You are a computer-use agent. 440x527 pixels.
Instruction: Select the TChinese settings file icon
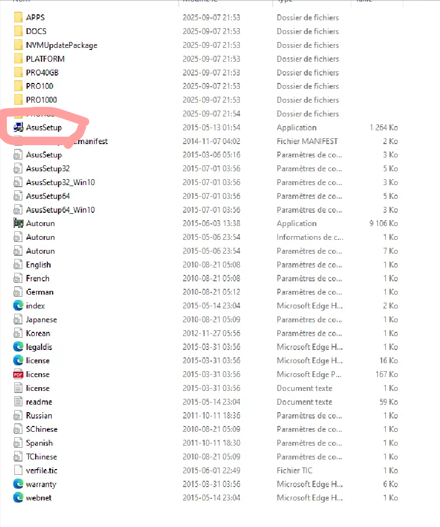click(19, 457)
